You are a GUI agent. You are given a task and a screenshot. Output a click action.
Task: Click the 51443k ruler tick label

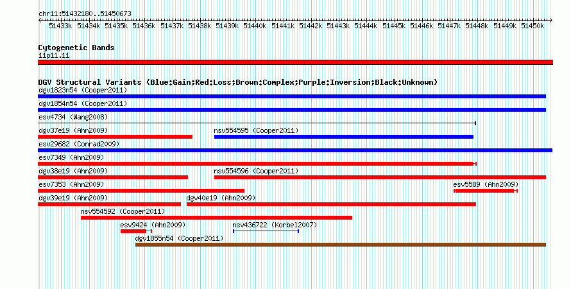coord(338,26)
